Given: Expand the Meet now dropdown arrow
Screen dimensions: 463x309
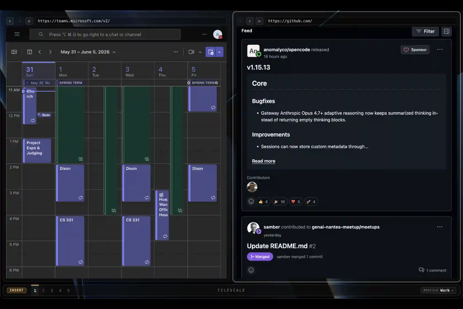Looking at the screenshot, I should 200,52.
